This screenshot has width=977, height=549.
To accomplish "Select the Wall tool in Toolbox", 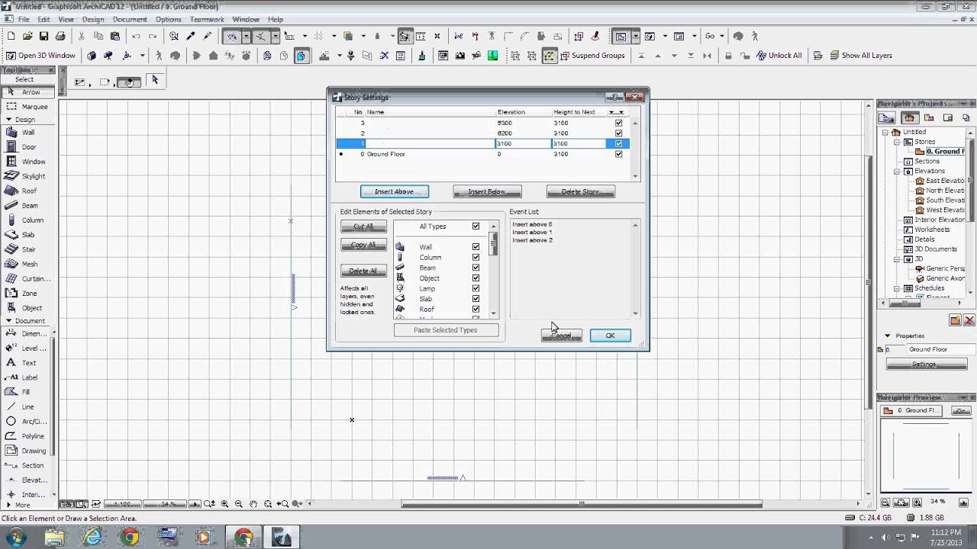I will 27,132.
